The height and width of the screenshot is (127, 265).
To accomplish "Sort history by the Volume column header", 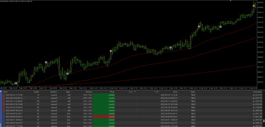I will (89, 92).
